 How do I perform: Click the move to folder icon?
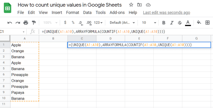[x=140, y=5]
